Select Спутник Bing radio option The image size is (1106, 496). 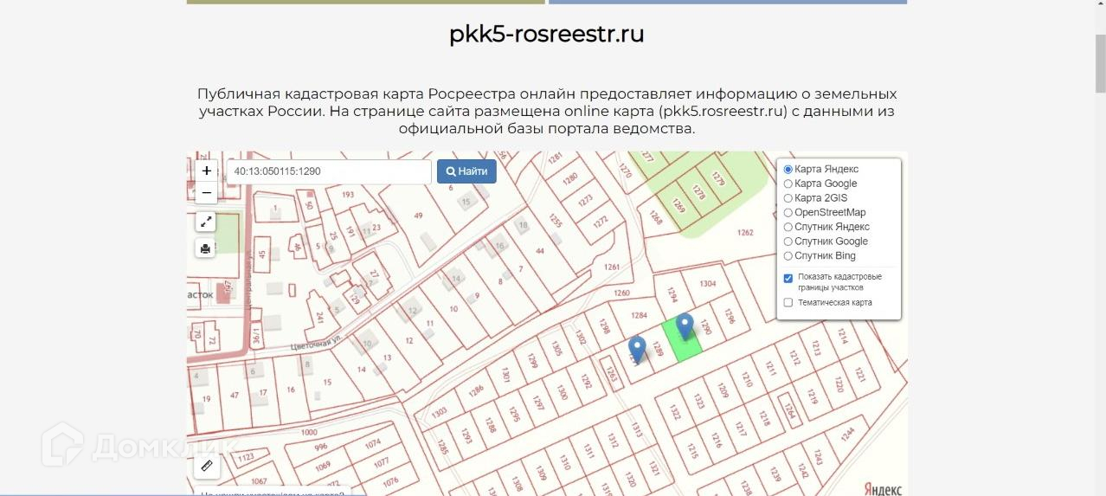coord(788,256)
